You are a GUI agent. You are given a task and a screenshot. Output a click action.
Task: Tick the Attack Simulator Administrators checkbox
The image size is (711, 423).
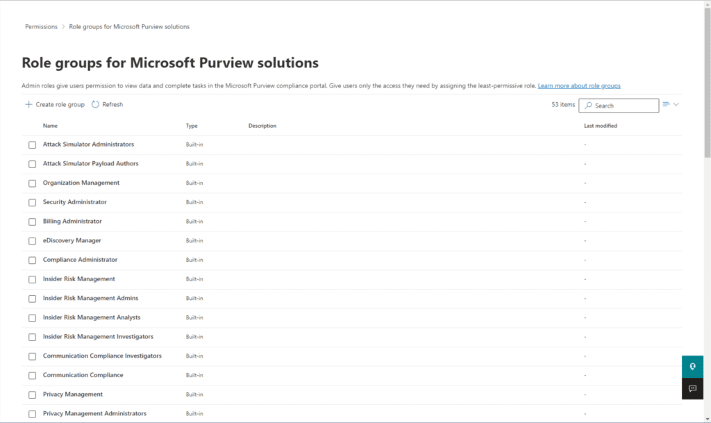point(32,145)
